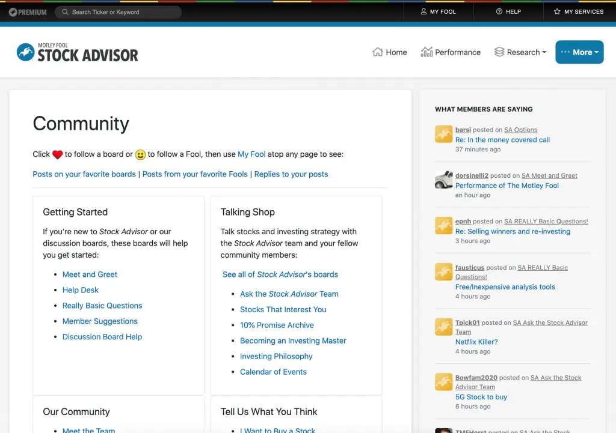The image size is (616, 433).
Task: Click the Help question mark icon
Action: tap(499, 12)
